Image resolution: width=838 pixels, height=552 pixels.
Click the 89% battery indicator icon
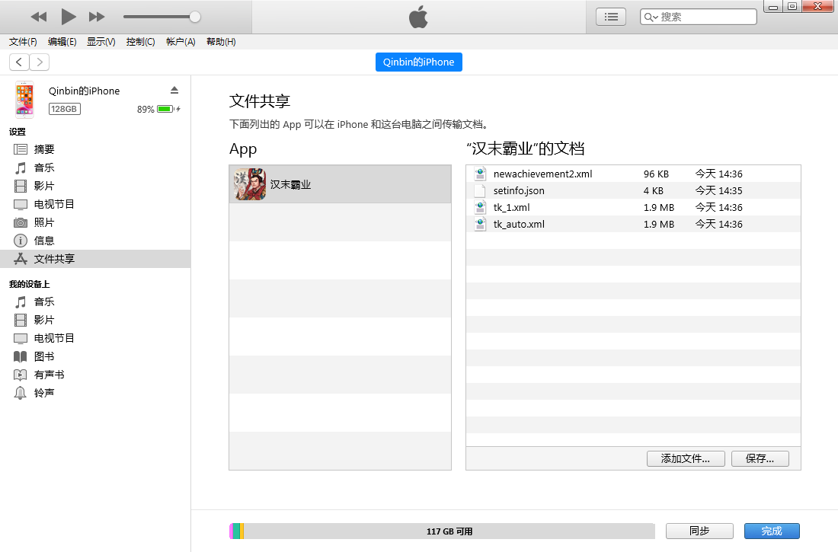click(165, 109)
